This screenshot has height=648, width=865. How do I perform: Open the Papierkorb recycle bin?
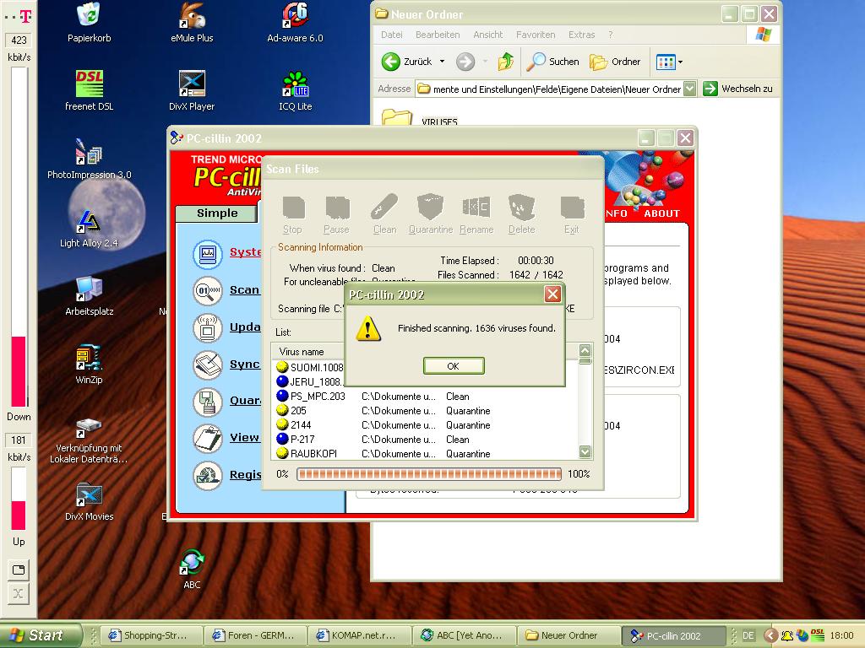point(89,15)
